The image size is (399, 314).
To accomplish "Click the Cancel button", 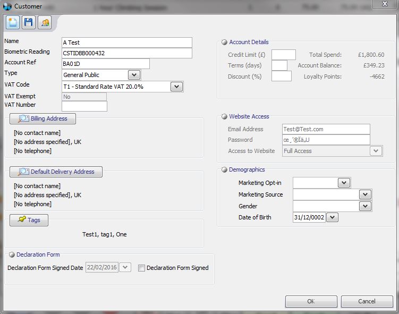I will point(367,302).
